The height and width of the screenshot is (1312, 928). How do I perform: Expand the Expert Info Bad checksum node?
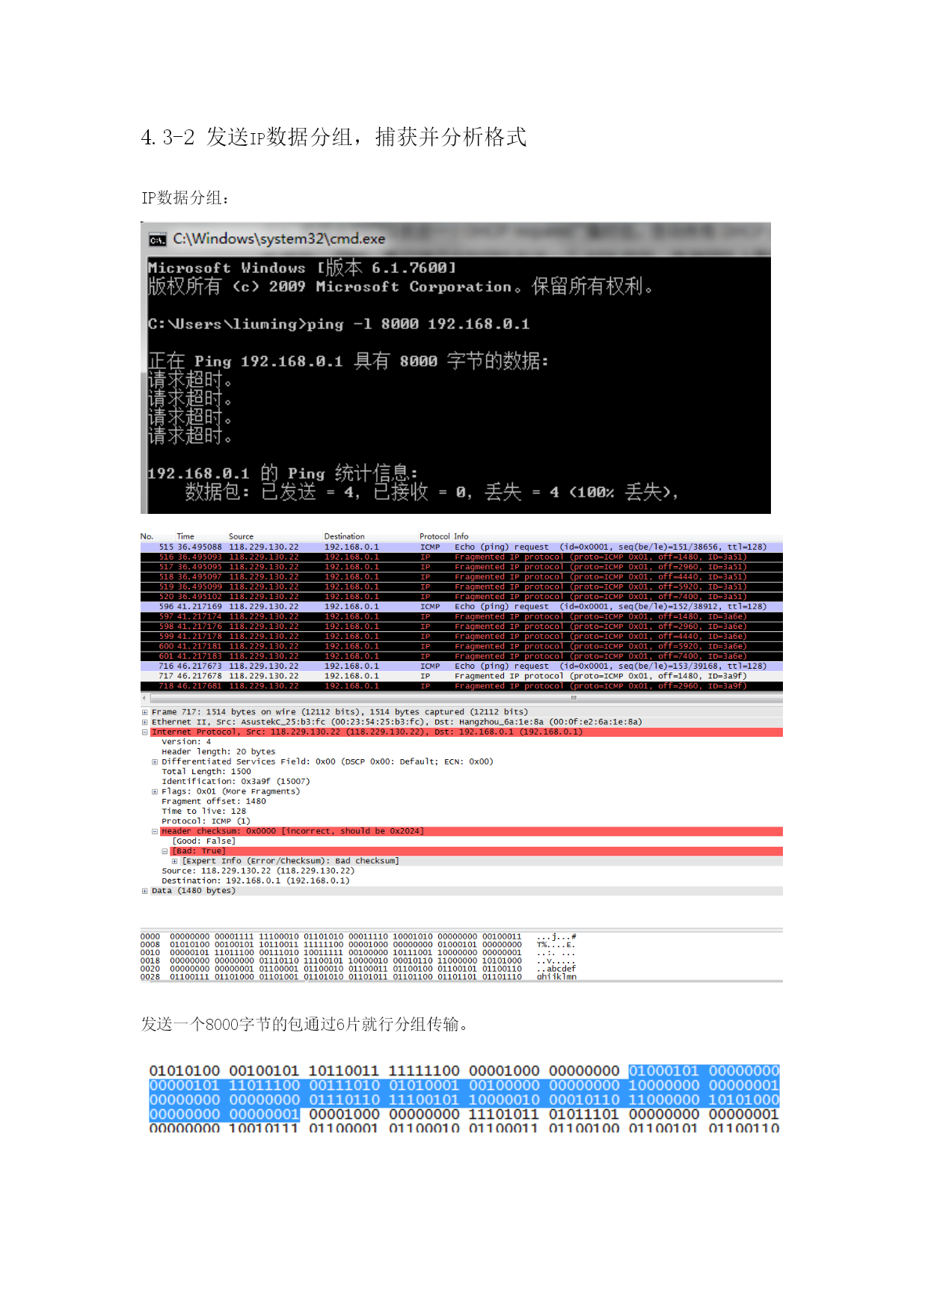coord(175,861)
